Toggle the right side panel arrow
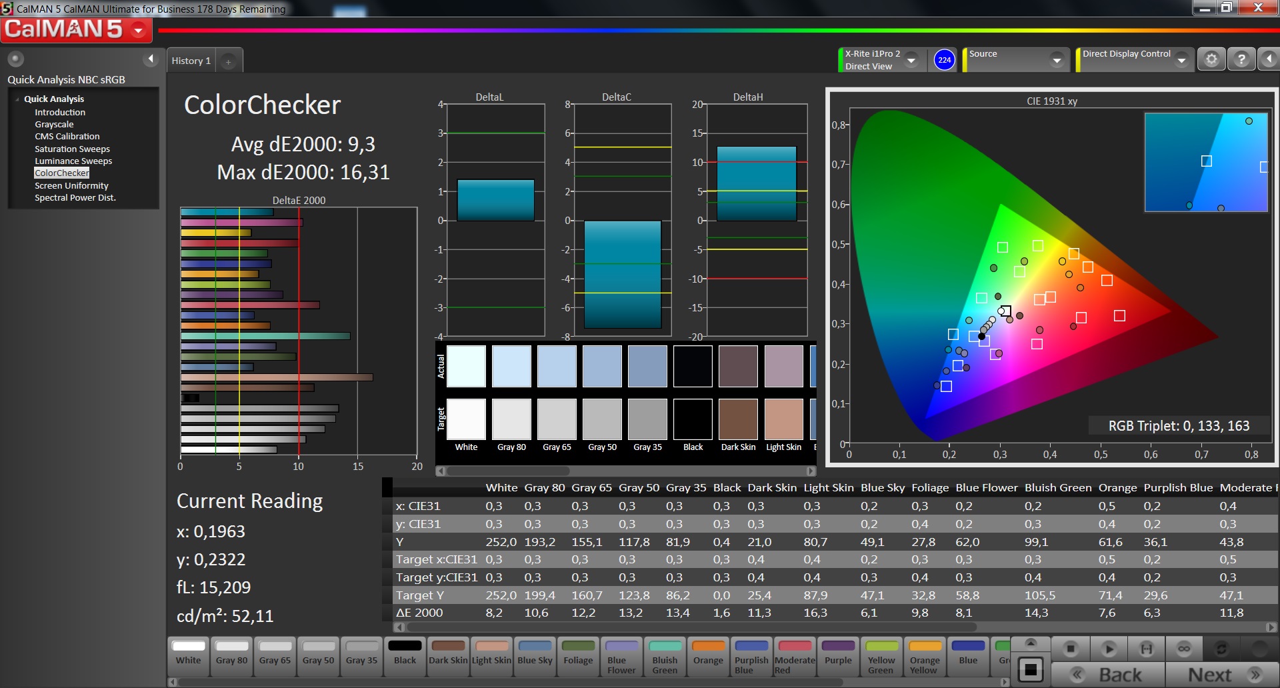The image size is (1280, 688). (x=1268, y=60)
